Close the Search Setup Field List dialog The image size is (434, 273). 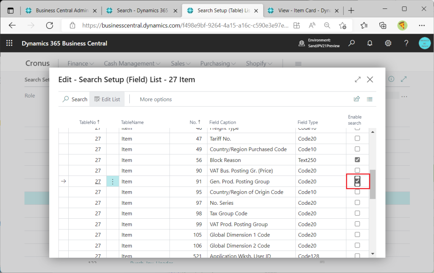(370, 79)
